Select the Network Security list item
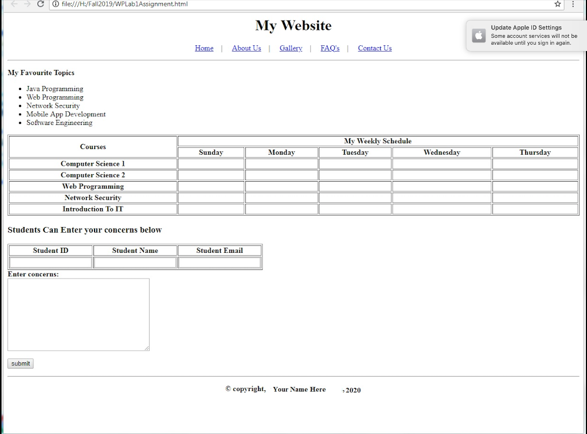 click(53, 105)
